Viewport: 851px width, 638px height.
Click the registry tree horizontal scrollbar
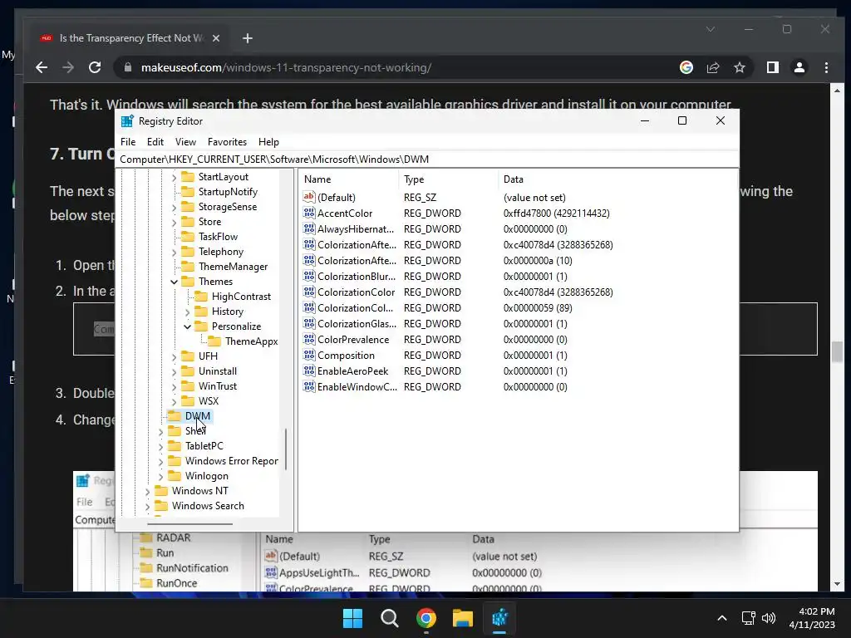tap(190, 523)
